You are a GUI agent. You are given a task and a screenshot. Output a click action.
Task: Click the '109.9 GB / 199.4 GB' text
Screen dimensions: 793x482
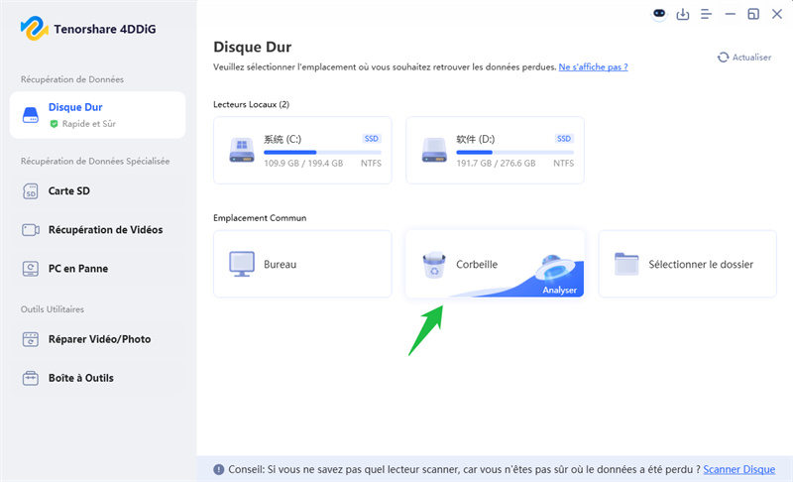(303, 164)
